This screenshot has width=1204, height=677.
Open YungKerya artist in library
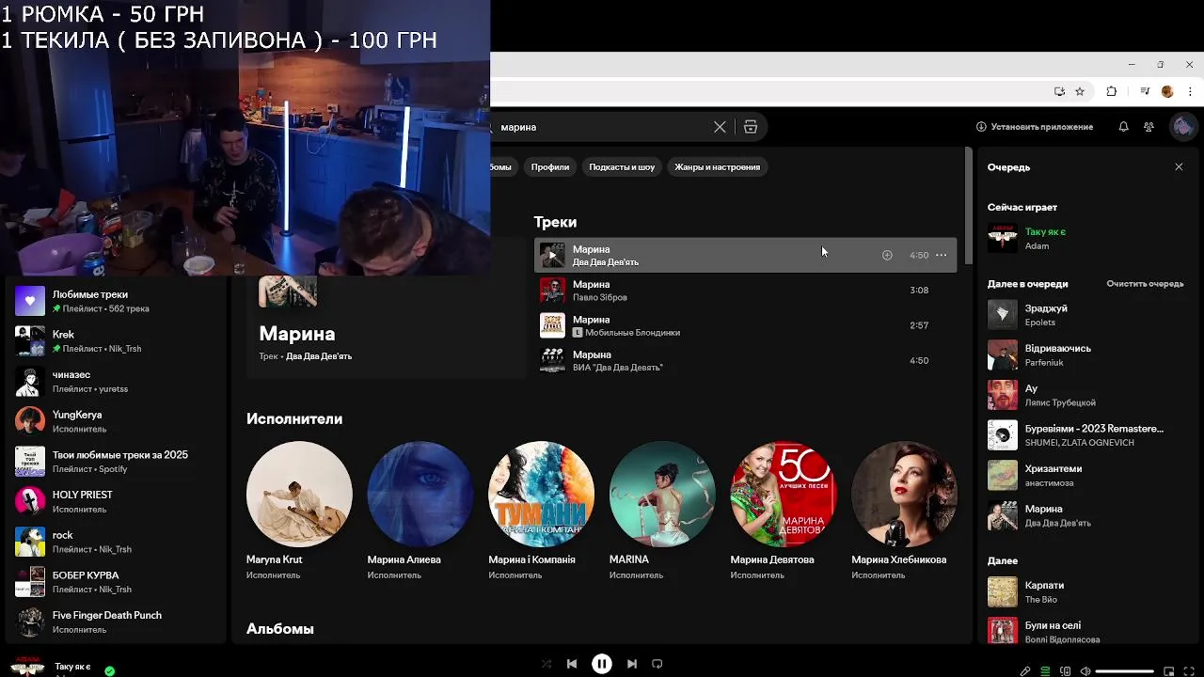coord(116,421)
